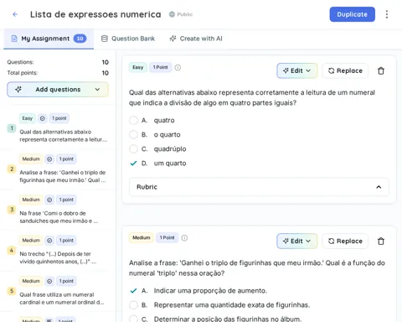Screen dimensions: 402x322
Task: Open Create with AI tab
Action: pos(196,39)
